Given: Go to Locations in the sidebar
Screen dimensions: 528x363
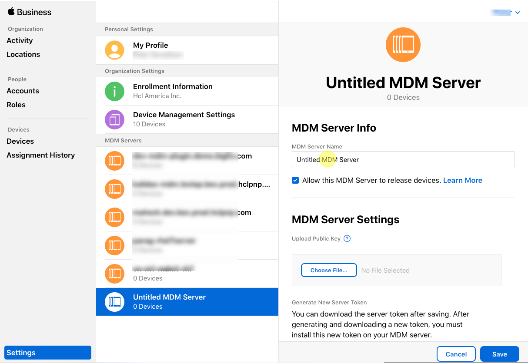Looking at the screenshot, I should [23, 54].
